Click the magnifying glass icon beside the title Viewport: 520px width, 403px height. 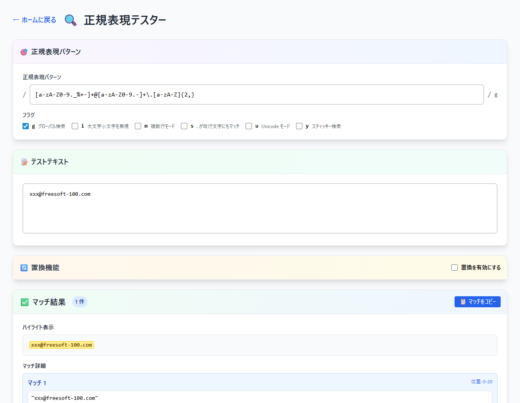point(71,20)
